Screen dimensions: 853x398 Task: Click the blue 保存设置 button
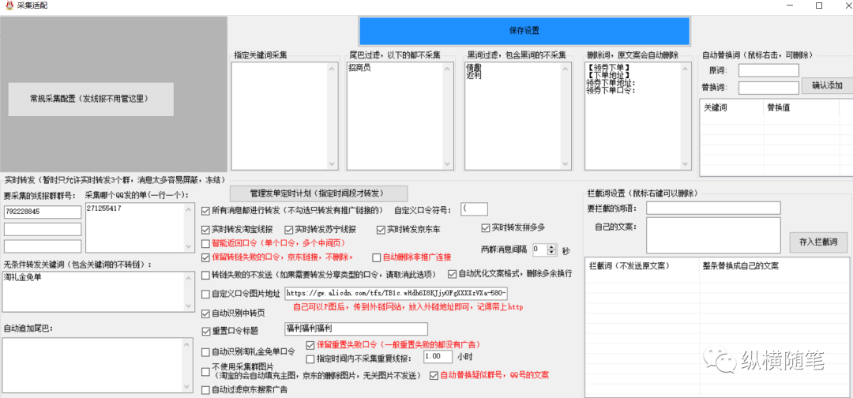(x=524, y=31)
